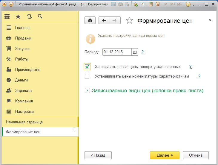
Task: Click the Отмена button
Action: pos(196,155)
